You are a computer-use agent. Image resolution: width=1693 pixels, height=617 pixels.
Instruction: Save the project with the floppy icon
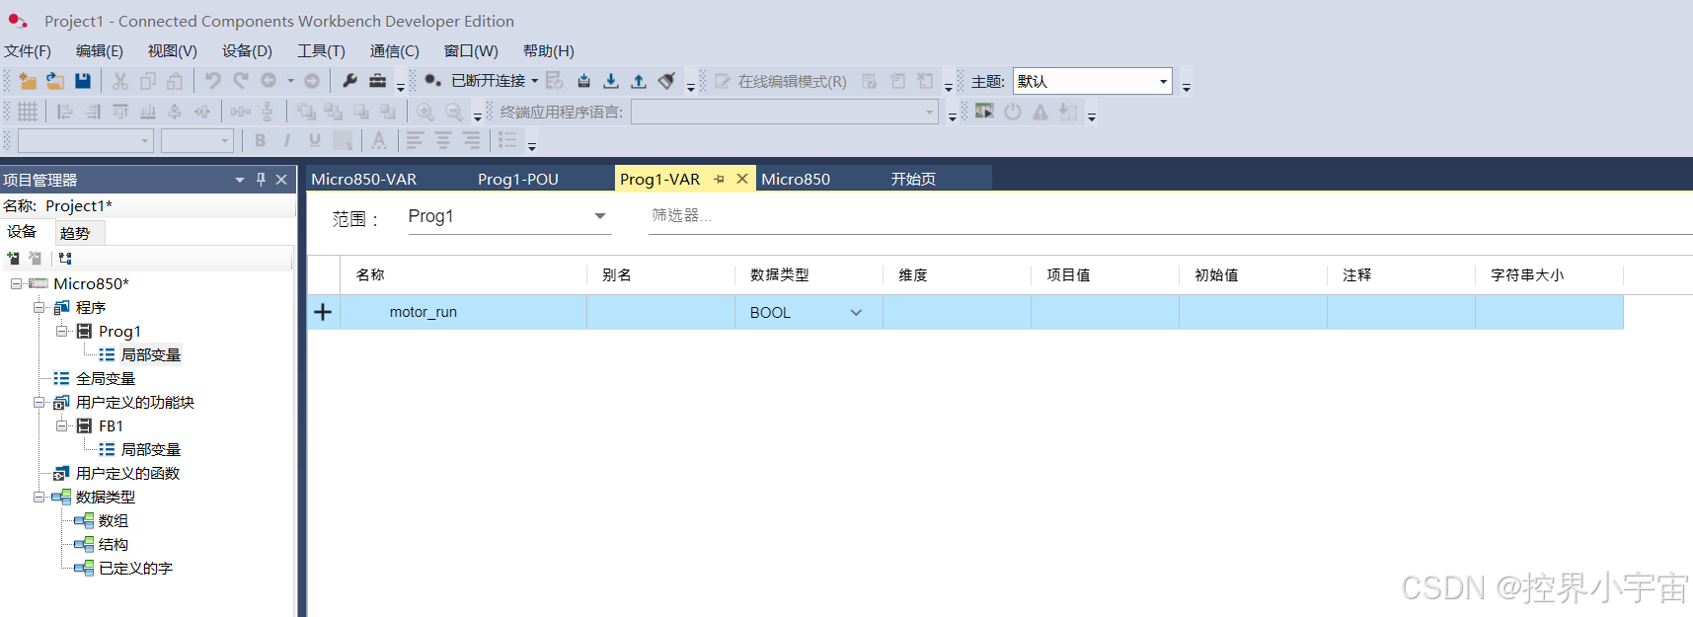(83, 81)
